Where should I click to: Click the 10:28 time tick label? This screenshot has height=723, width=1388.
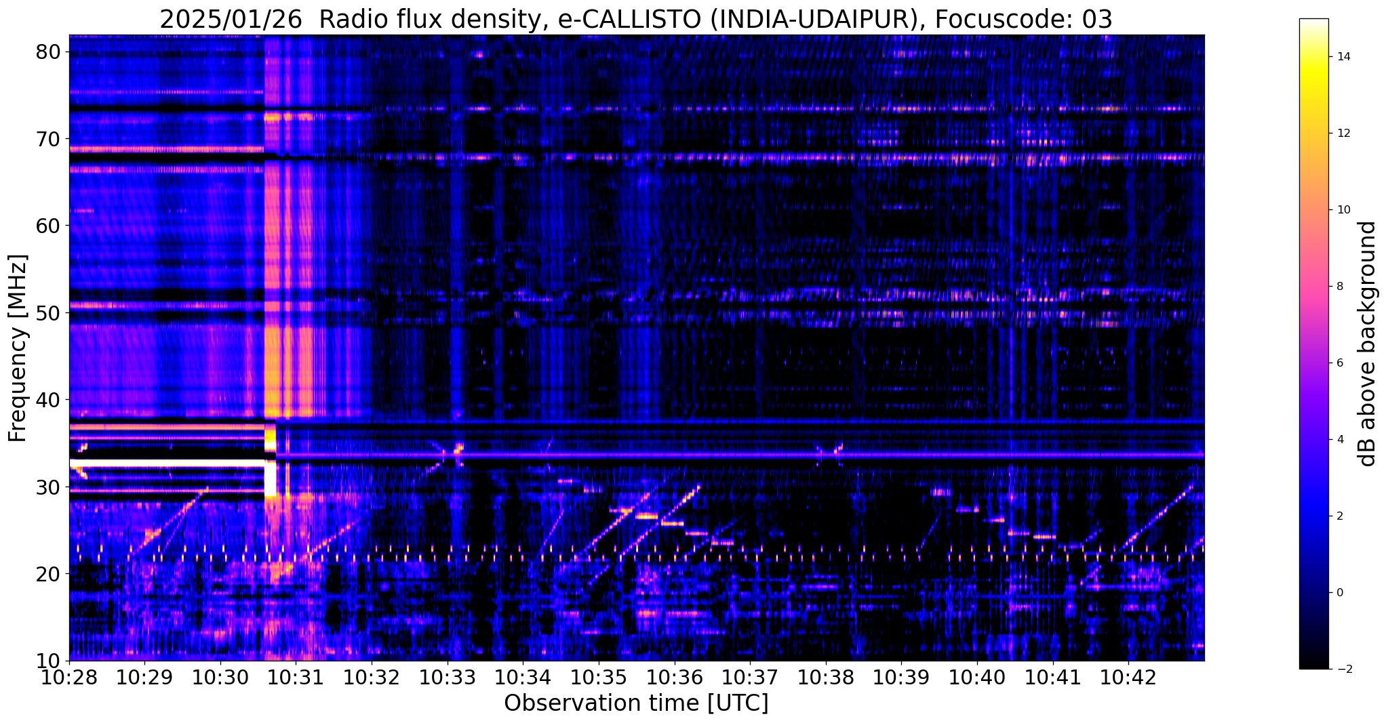tap(69, 678)
